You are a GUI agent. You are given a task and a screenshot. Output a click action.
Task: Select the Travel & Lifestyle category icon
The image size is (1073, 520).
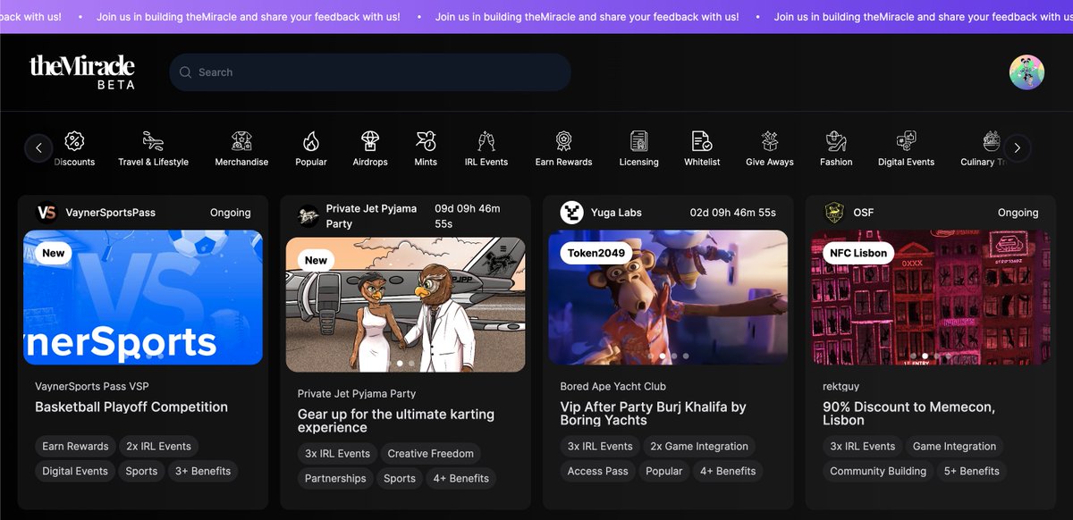153,140
